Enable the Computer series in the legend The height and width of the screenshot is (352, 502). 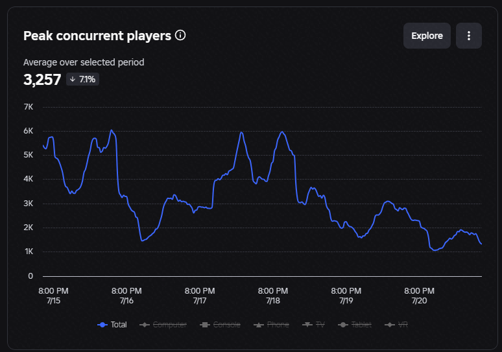(163, 325)
